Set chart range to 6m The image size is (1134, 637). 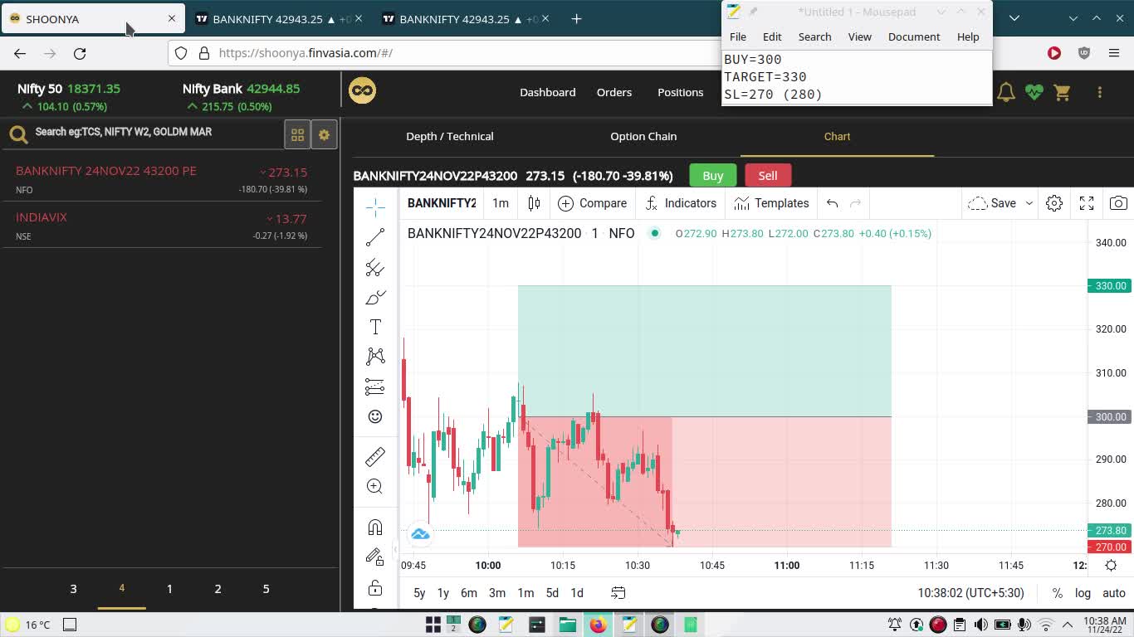coord(469,593)
